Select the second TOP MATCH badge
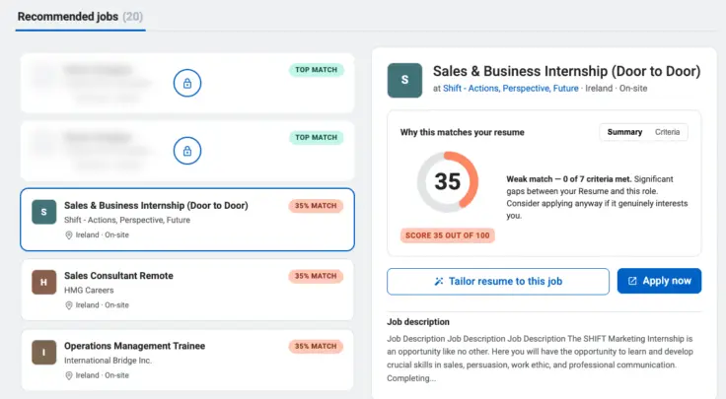 click(x=317, y=137)
